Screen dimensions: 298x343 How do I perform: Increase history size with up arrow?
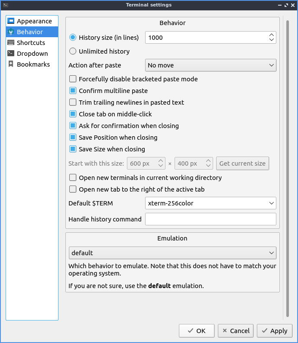(271, 35)
